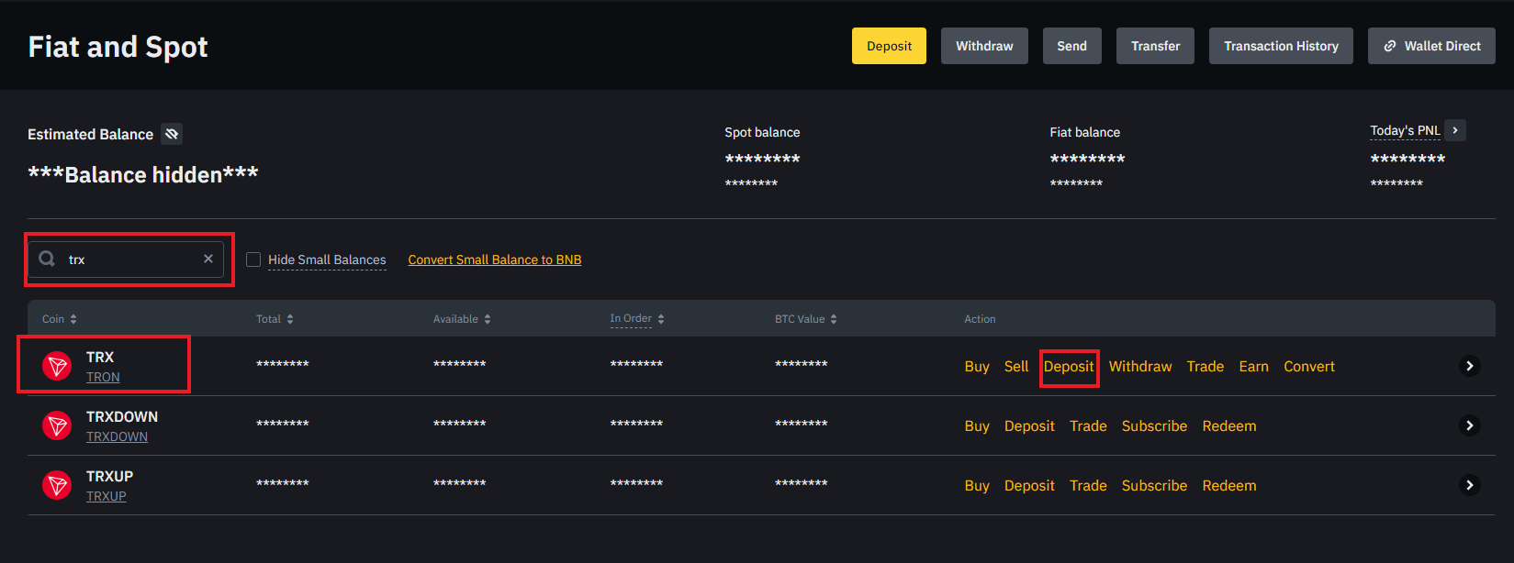This screenshot has width=1514, height=563.
Task: Open Wallet Direct
Action: point(1431,46)
